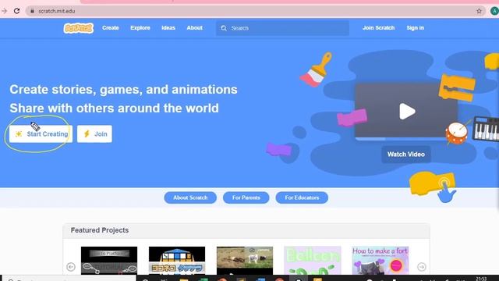The width and height of the screenshot is (499, 281).
Task: Play the intro video
Action: pyautogui.click(x=407, y=111)
